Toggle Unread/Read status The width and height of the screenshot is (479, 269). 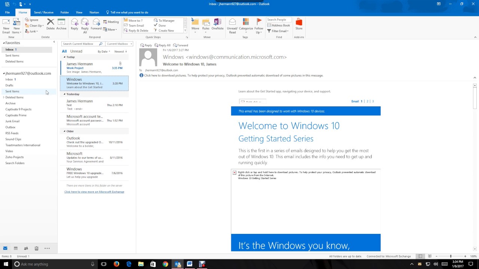(232, 26)
